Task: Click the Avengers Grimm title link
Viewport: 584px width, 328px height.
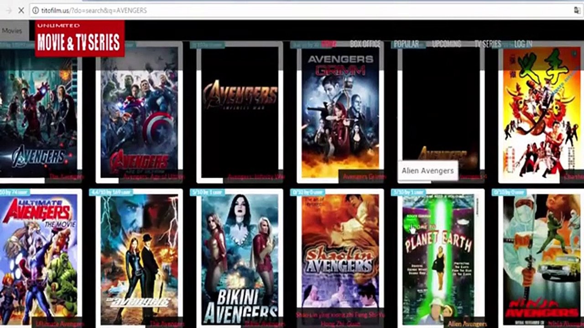Action: [x=364, y=177]
